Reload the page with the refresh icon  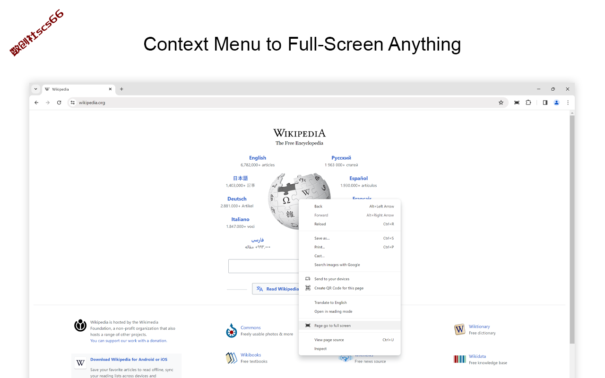pyautogui.click(x=59, y=103)
